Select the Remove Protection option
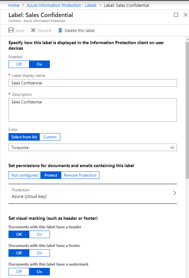 tap(80, 175)
